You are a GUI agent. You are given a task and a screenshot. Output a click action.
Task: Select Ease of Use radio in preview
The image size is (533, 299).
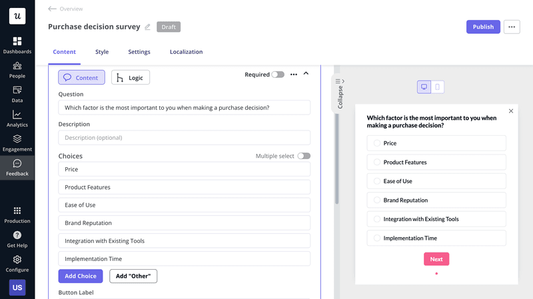(x=377, y=181)
